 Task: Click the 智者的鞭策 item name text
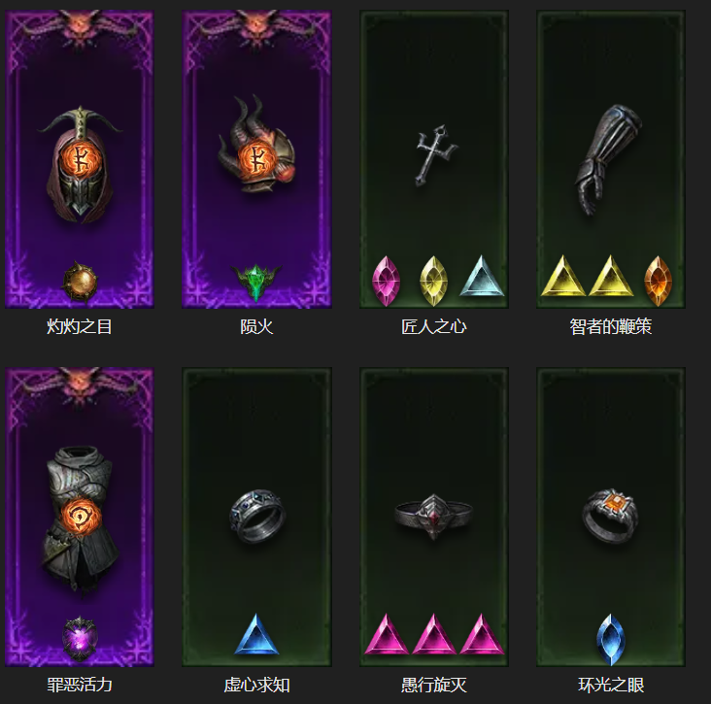(x=610, y=326)
